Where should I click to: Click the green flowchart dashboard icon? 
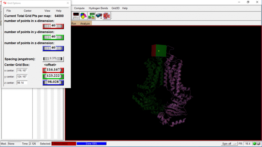(x=91, y=16)
